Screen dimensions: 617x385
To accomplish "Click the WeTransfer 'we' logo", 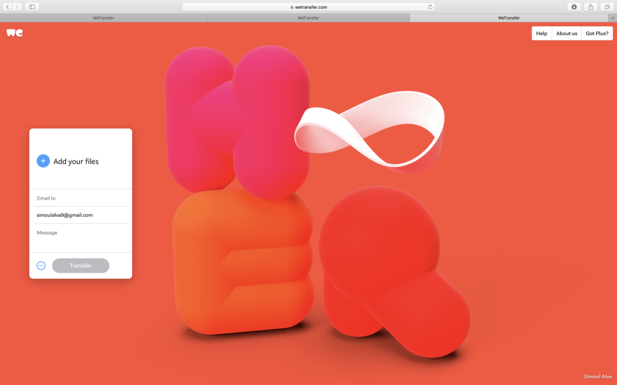I will [14, 32].
